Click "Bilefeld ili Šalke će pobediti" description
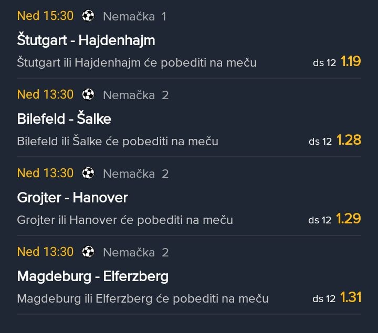Screen dimensions: 378x333 [118, 142]
